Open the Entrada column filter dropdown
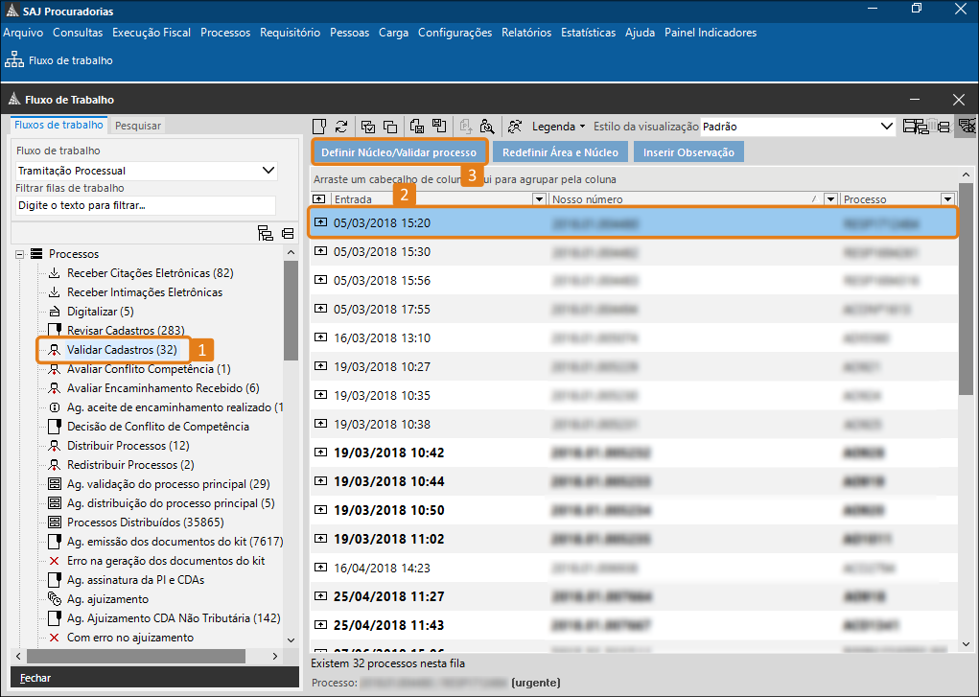 (538, 199)
